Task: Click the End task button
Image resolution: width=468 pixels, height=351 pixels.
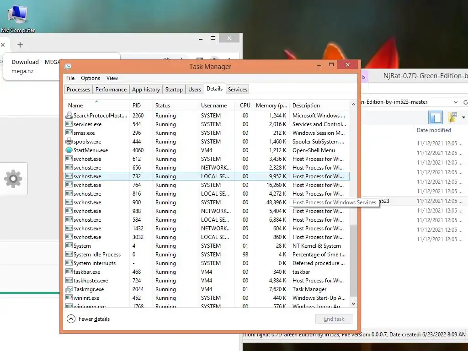Action: tap(334, 319)
